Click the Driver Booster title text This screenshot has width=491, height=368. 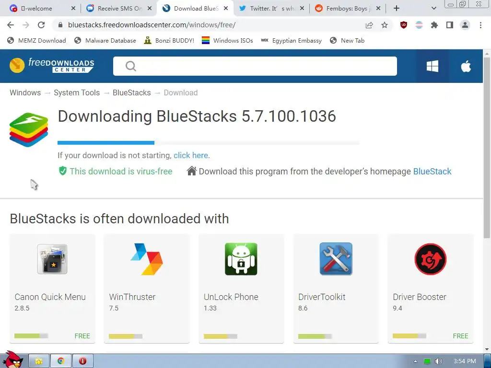click(420, 297)
